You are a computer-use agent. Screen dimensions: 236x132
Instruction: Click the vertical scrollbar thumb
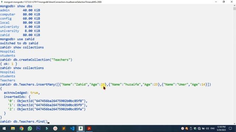[x=235, y=8]
